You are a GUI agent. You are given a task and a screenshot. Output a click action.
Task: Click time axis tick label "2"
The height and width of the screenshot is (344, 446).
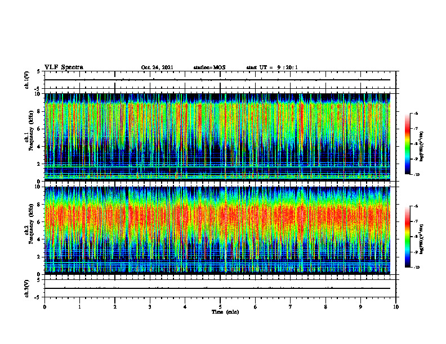click(115, 307)
